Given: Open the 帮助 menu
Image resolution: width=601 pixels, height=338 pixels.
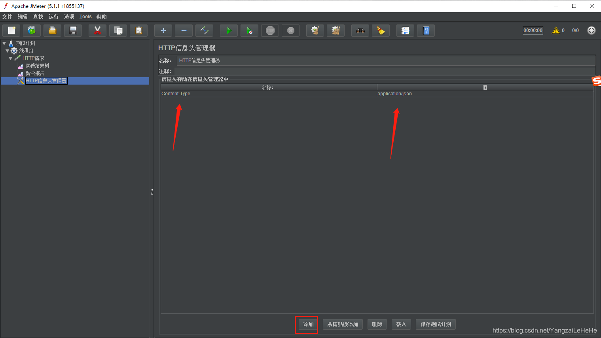Looking at the screenshot, I should coord(102,17).
